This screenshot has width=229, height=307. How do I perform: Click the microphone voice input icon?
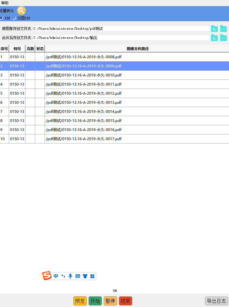pyautogui.click(x=70, y=276)
